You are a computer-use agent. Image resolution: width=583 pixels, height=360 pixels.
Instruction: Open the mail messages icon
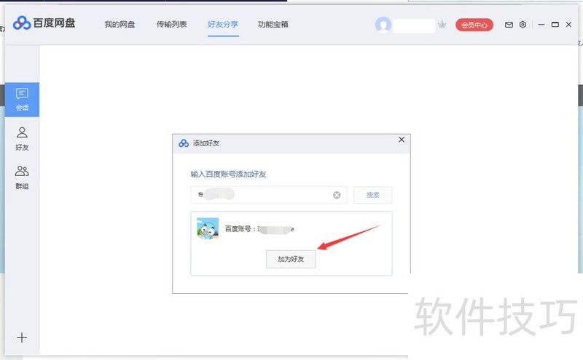(509, 25)
